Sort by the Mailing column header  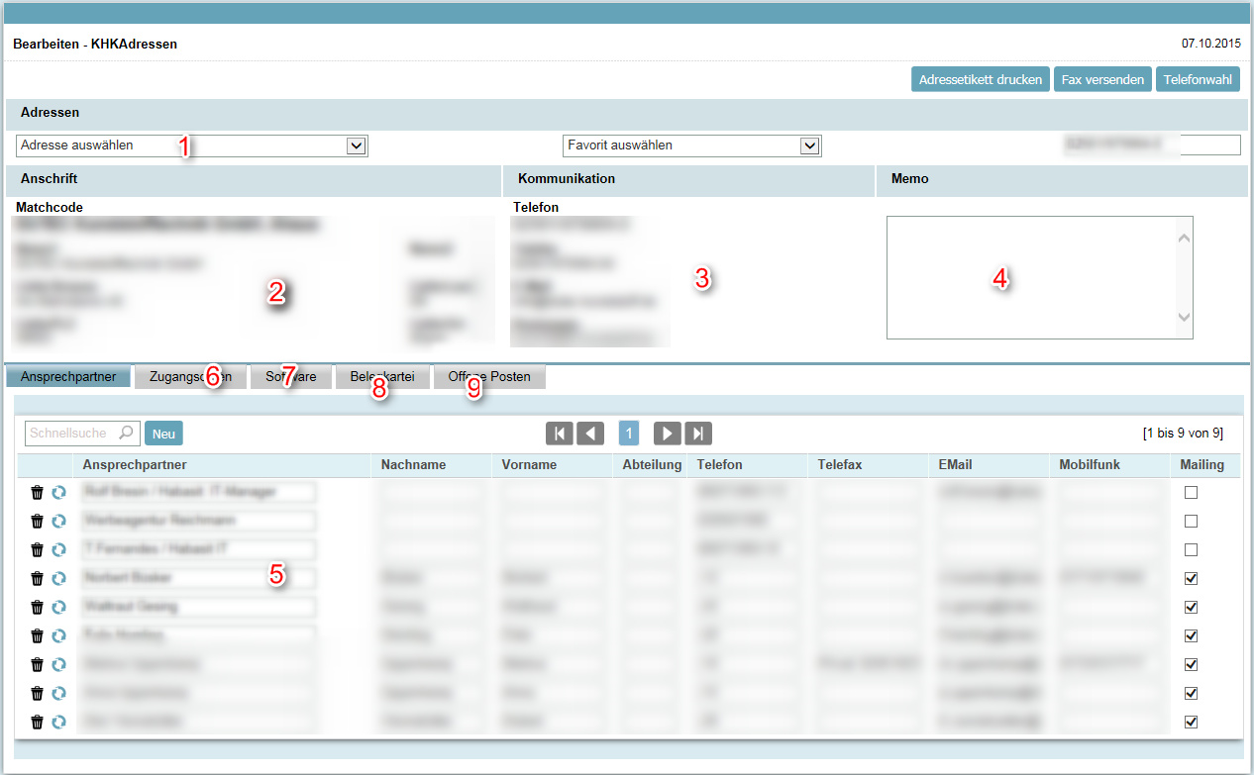[x=1202, y=465]
